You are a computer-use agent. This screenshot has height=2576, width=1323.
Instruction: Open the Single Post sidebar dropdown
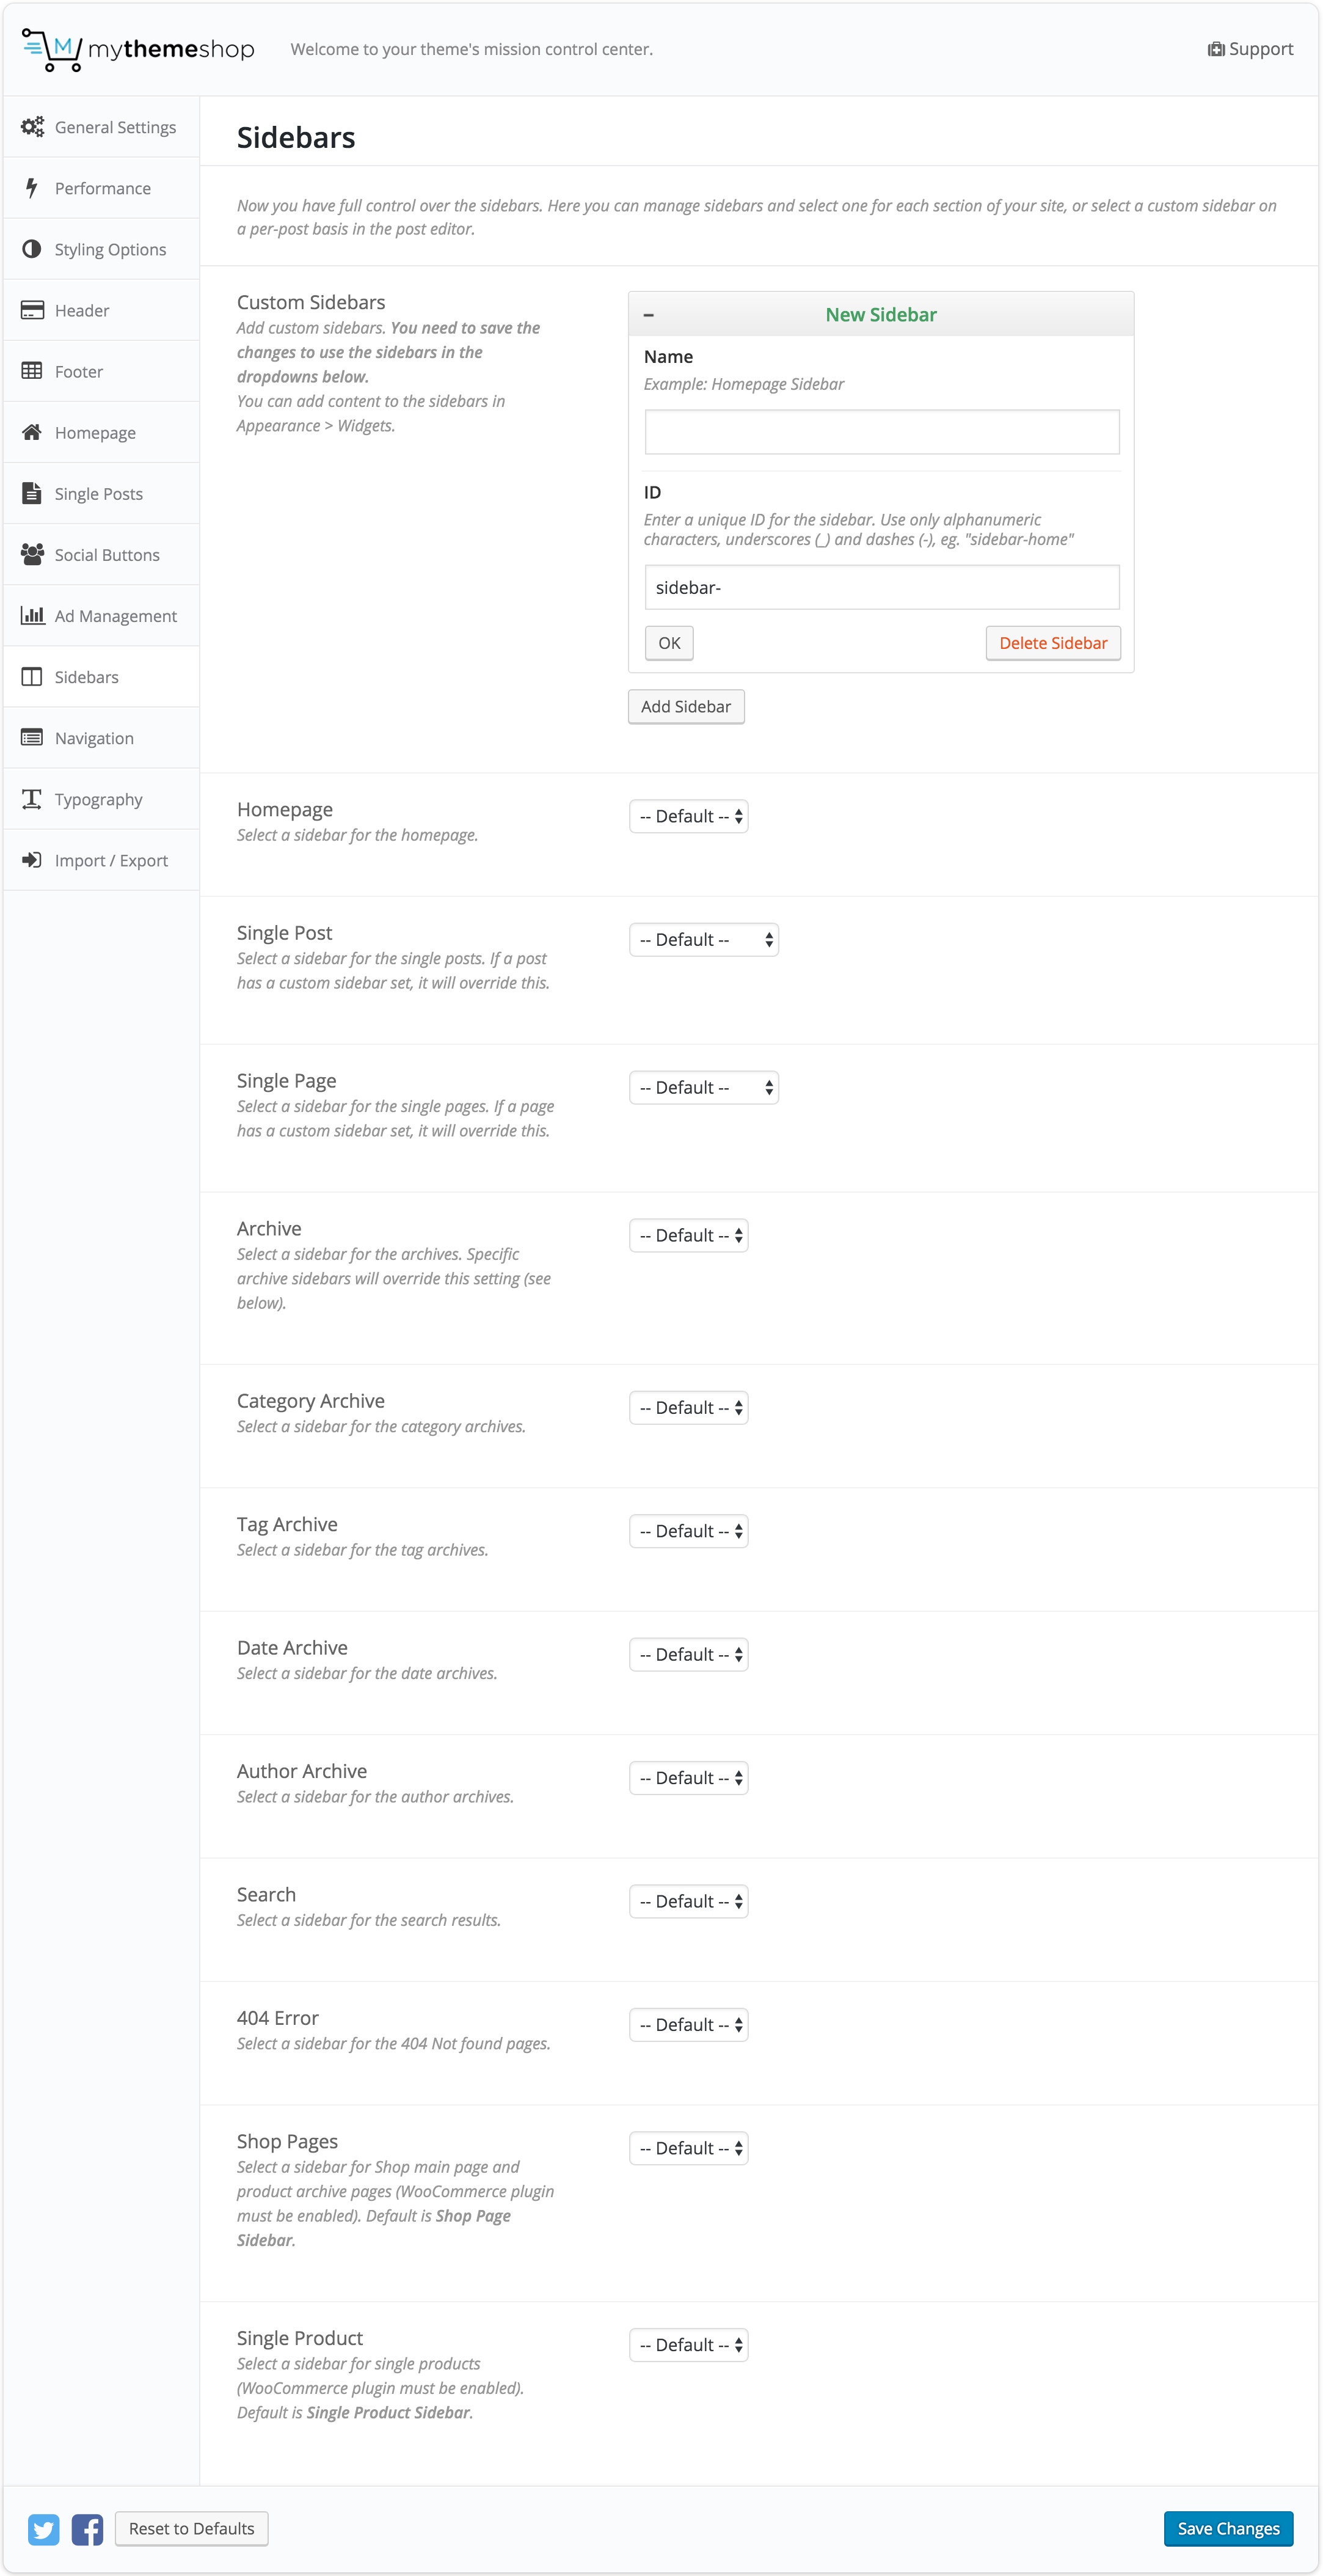coord(703,939)
